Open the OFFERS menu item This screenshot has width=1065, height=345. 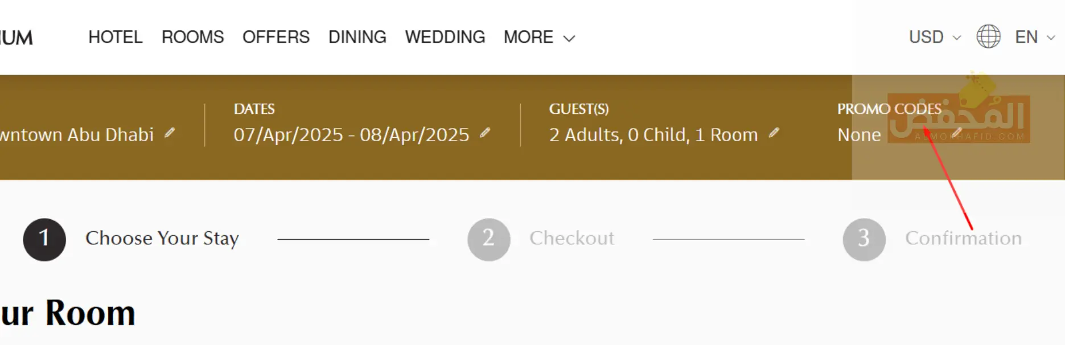pyautogui.click(x=275, y=37)
